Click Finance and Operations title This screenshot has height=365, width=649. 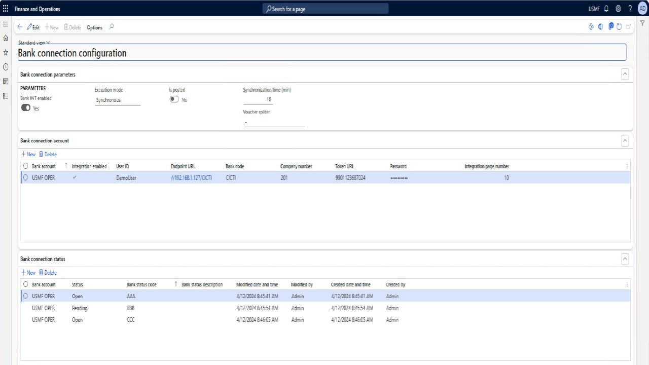point(37,9)
